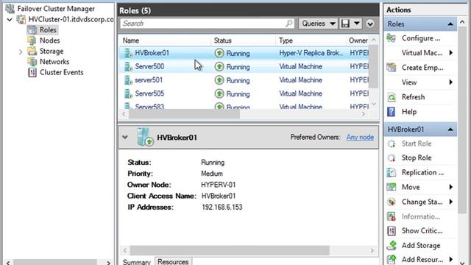Open the Queries dropdown
This screenshot has width=471, height=265.
point(318,24)
